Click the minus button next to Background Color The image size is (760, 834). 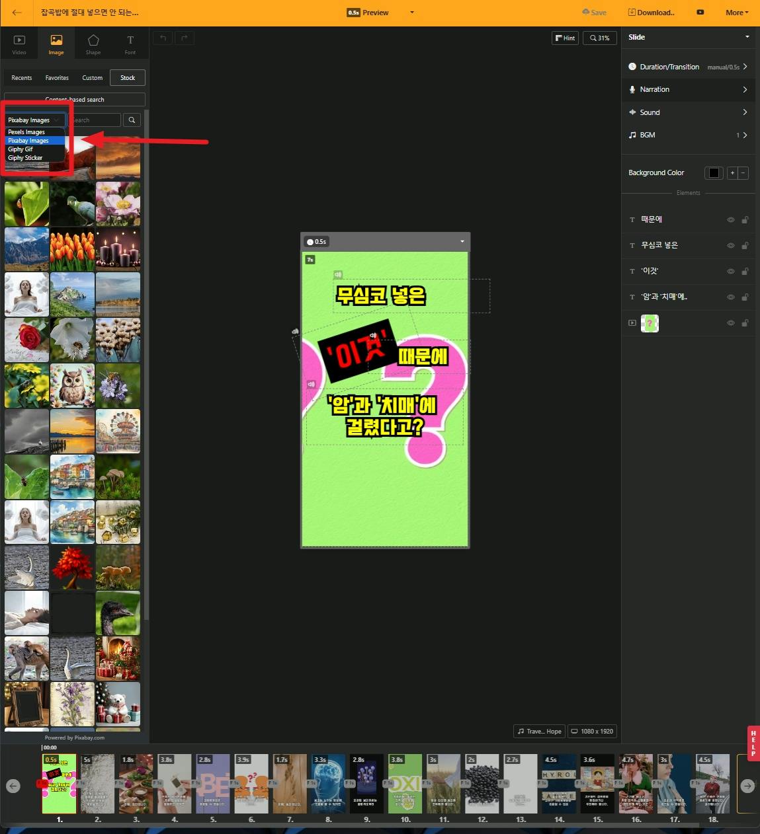[x=743, y=173]
